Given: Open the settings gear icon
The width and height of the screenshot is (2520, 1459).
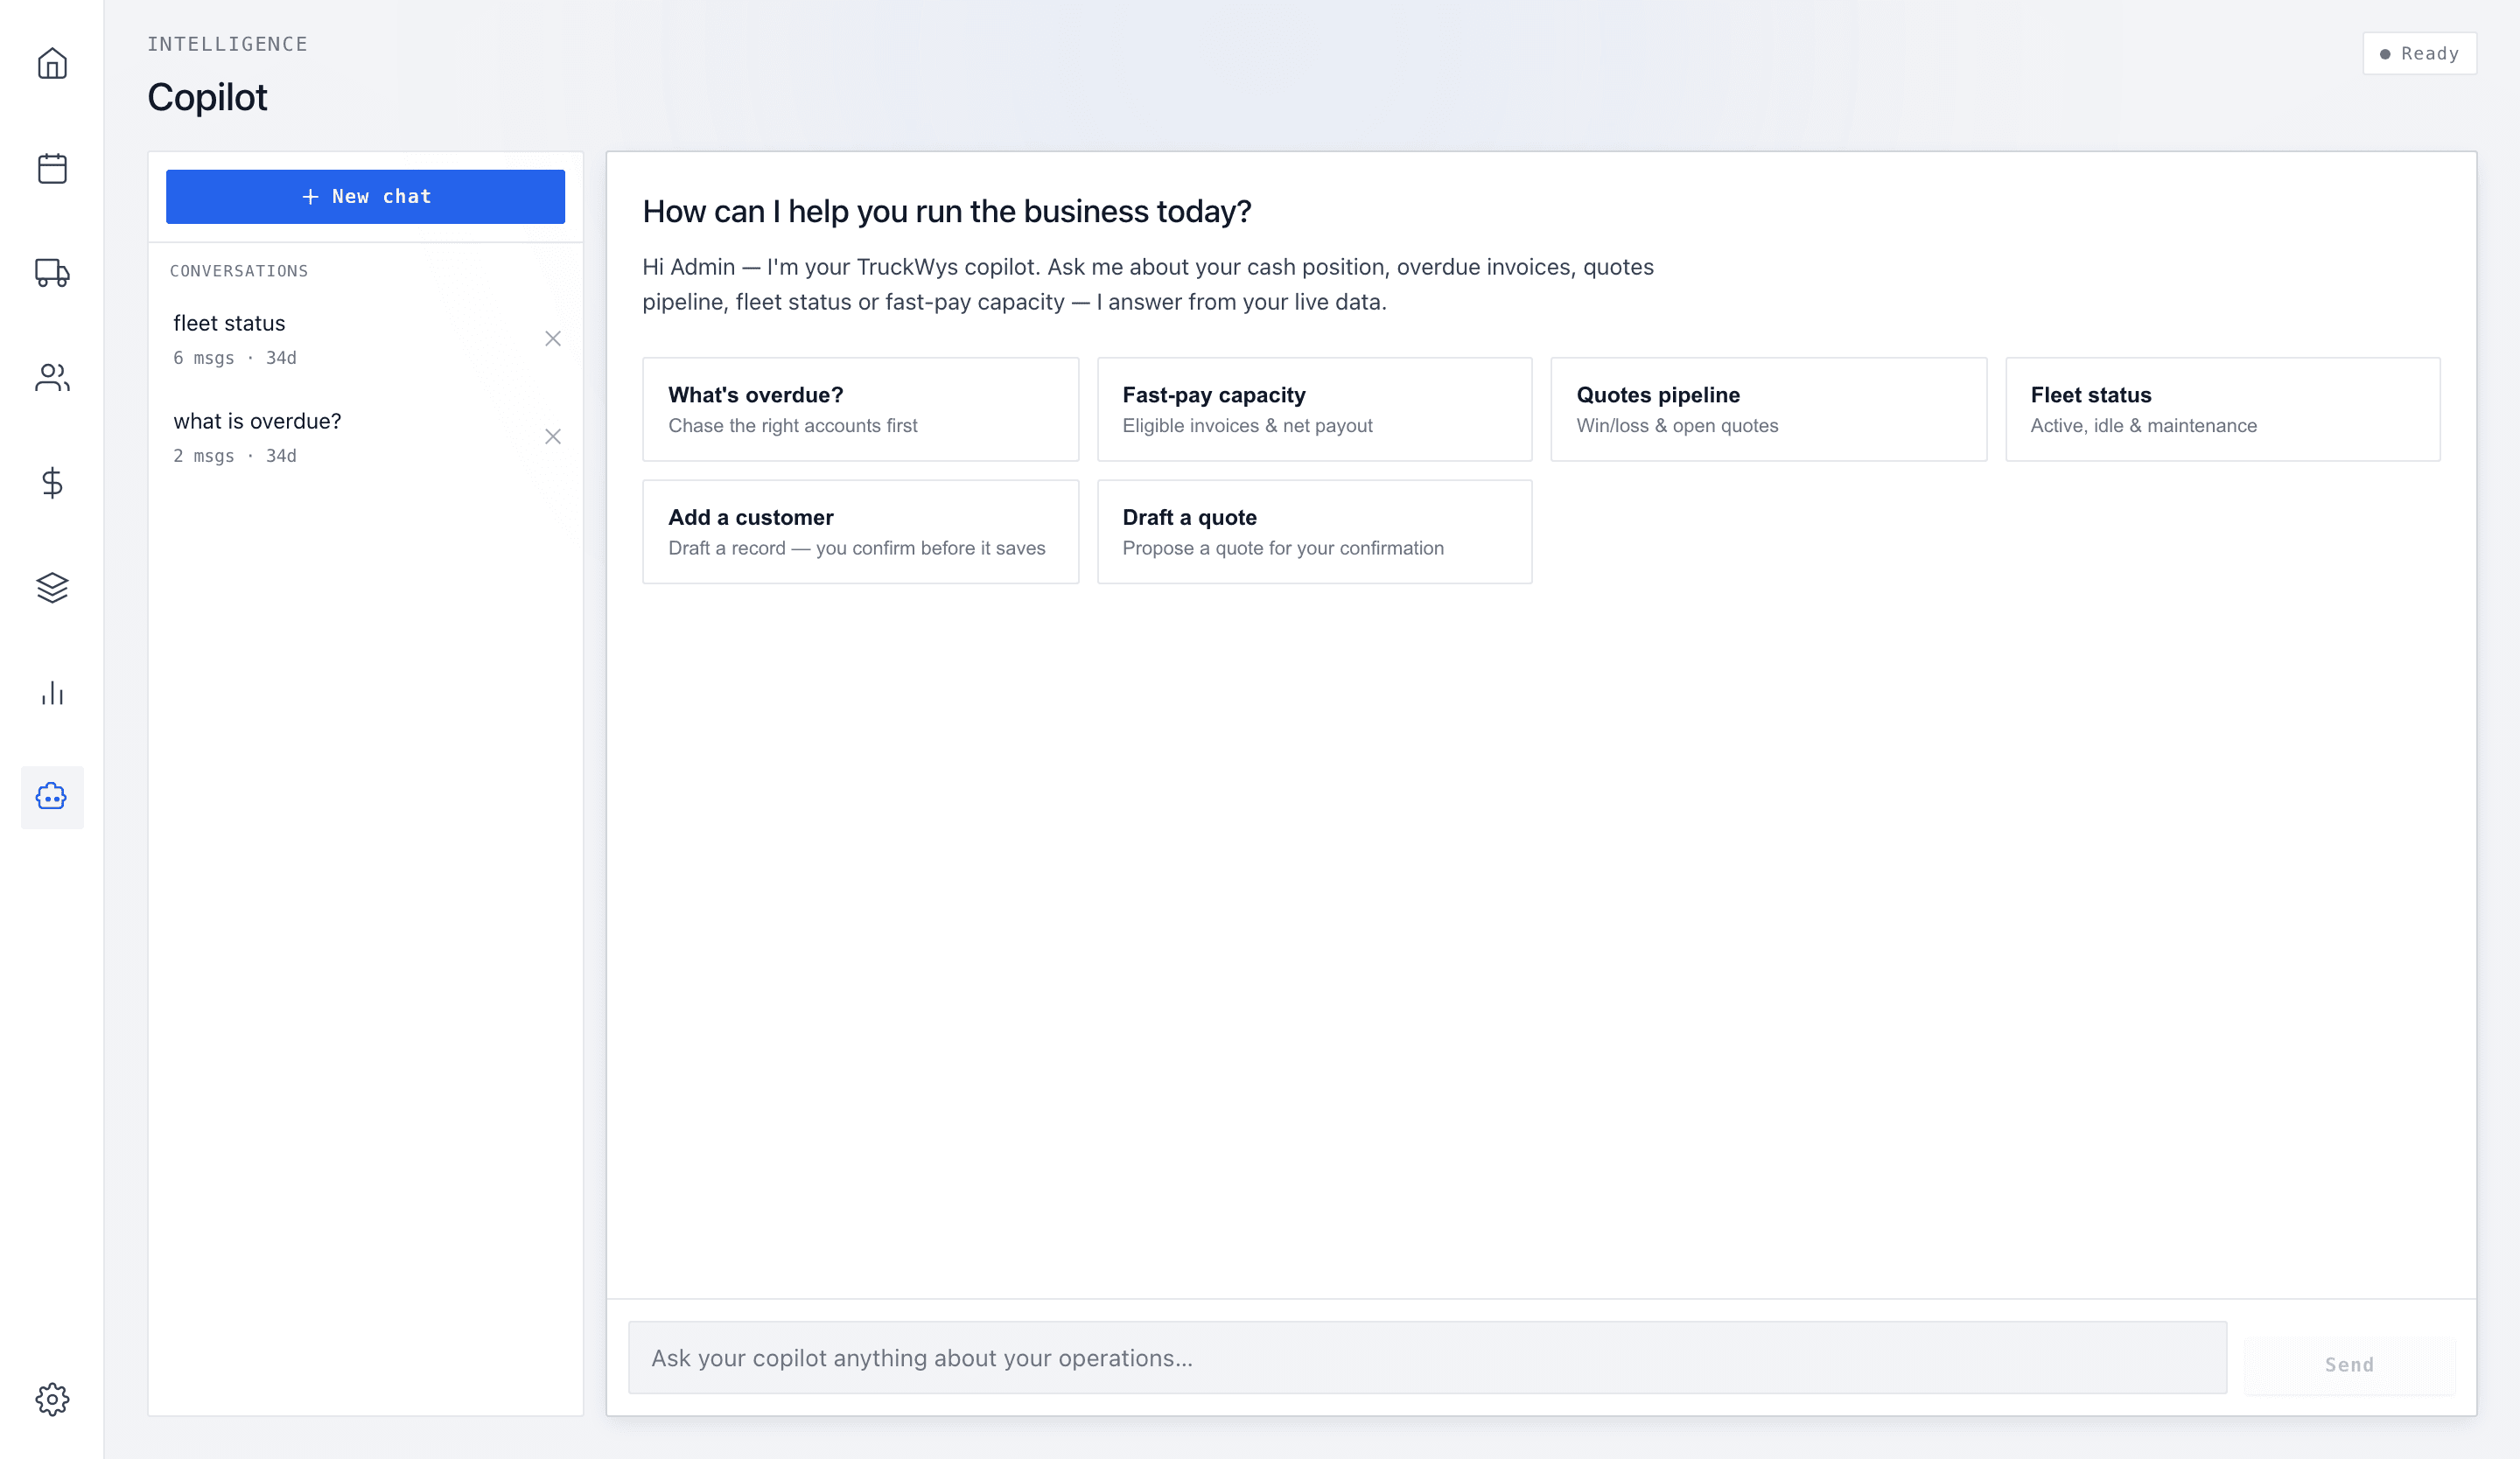Looking at the screenshot, I should point(52,1399).
